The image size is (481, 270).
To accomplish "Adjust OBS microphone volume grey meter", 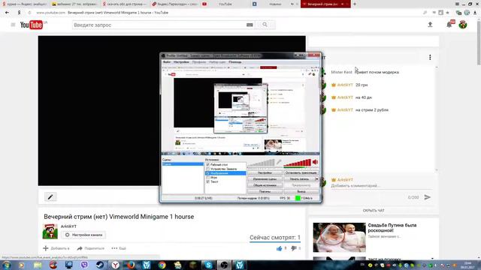I will (262, 163).
